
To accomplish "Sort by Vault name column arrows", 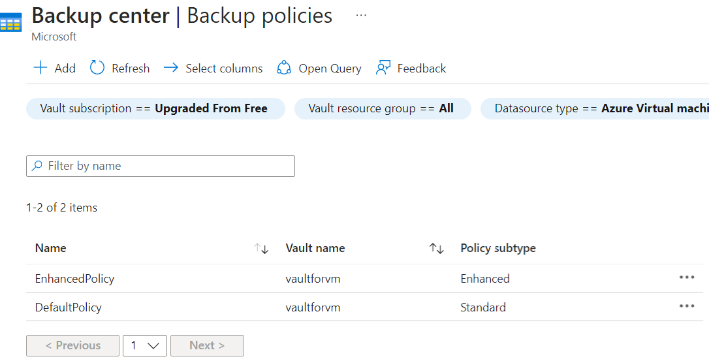I will 436,249.
